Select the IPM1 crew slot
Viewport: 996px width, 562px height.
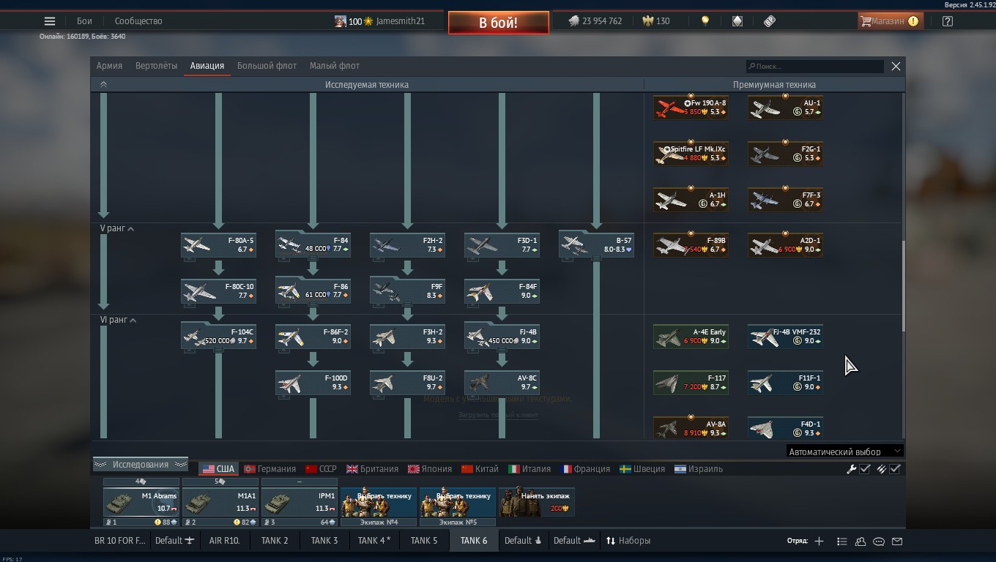[300, 502]
